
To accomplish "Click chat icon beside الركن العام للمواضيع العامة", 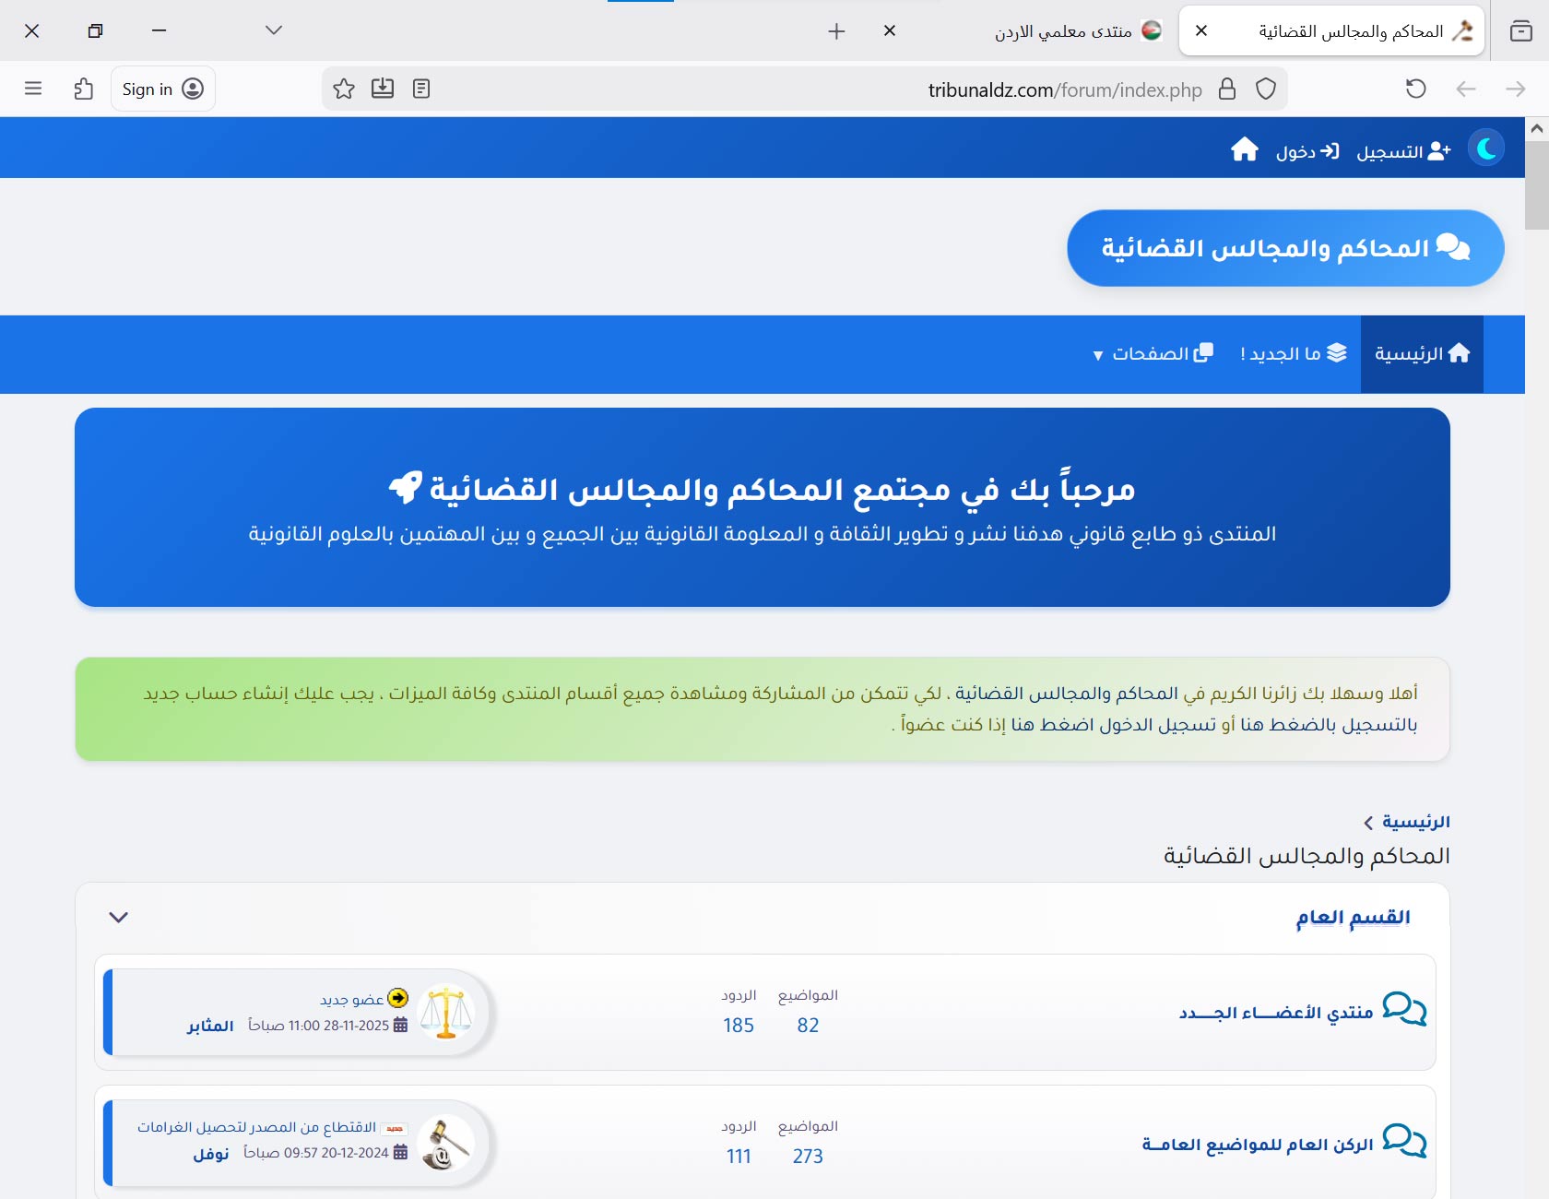I will (x=1404, y=1140).
